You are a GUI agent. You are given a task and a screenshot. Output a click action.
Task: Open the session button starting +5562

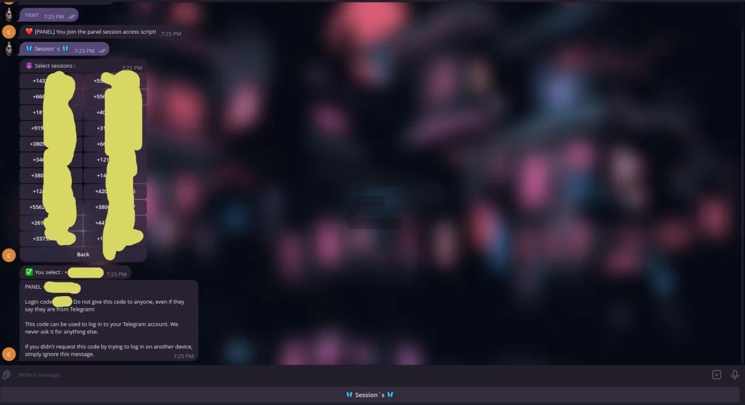tap(51, 207)
